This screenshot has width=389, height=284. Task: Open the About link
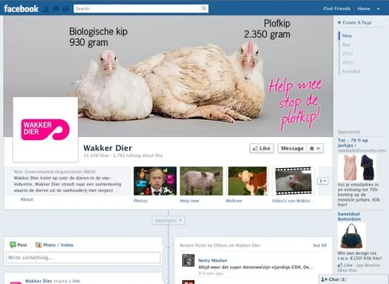point(26,199)
